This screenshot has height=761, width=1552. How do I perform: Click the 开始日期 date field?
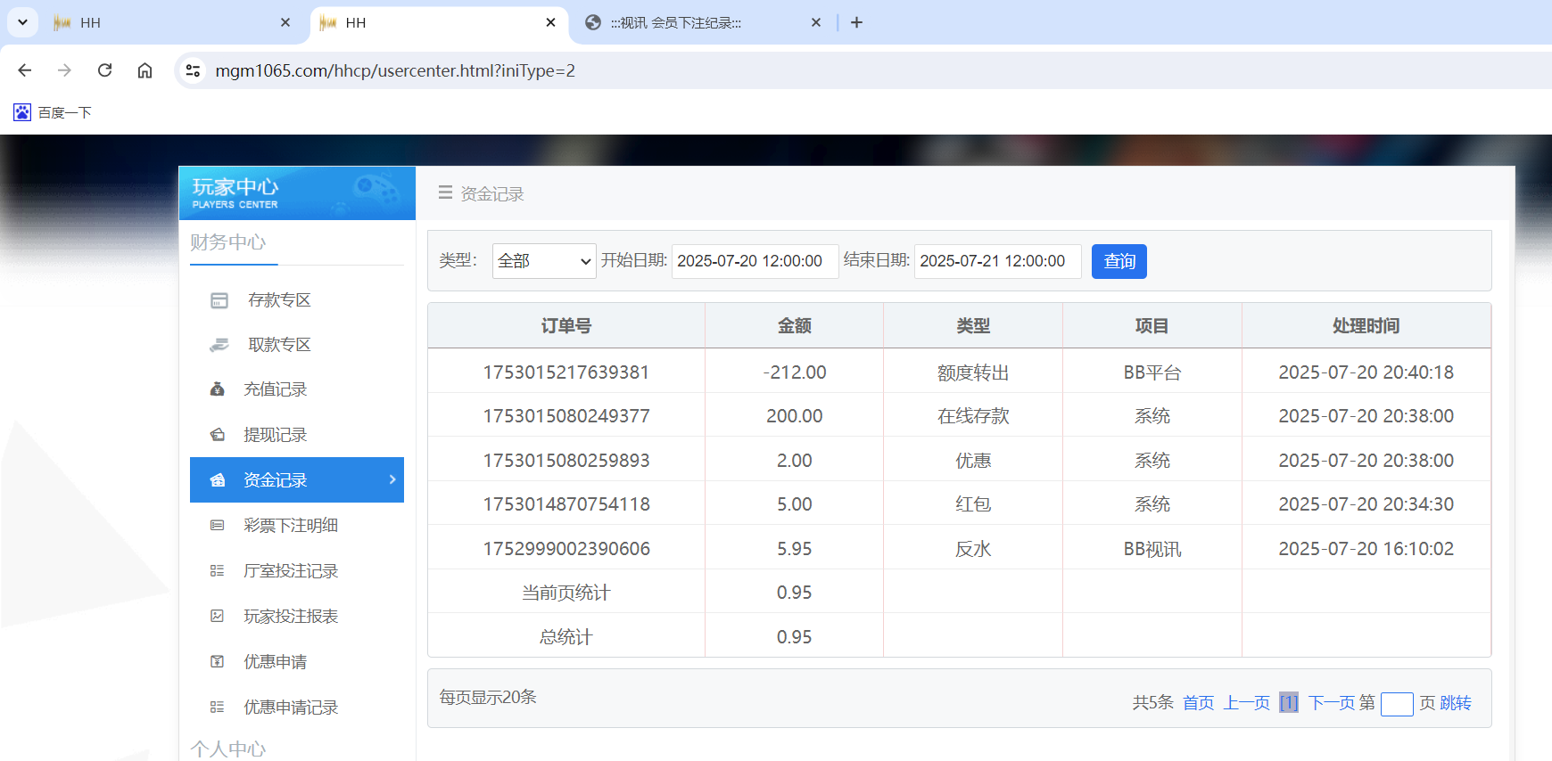pos(755,261)
